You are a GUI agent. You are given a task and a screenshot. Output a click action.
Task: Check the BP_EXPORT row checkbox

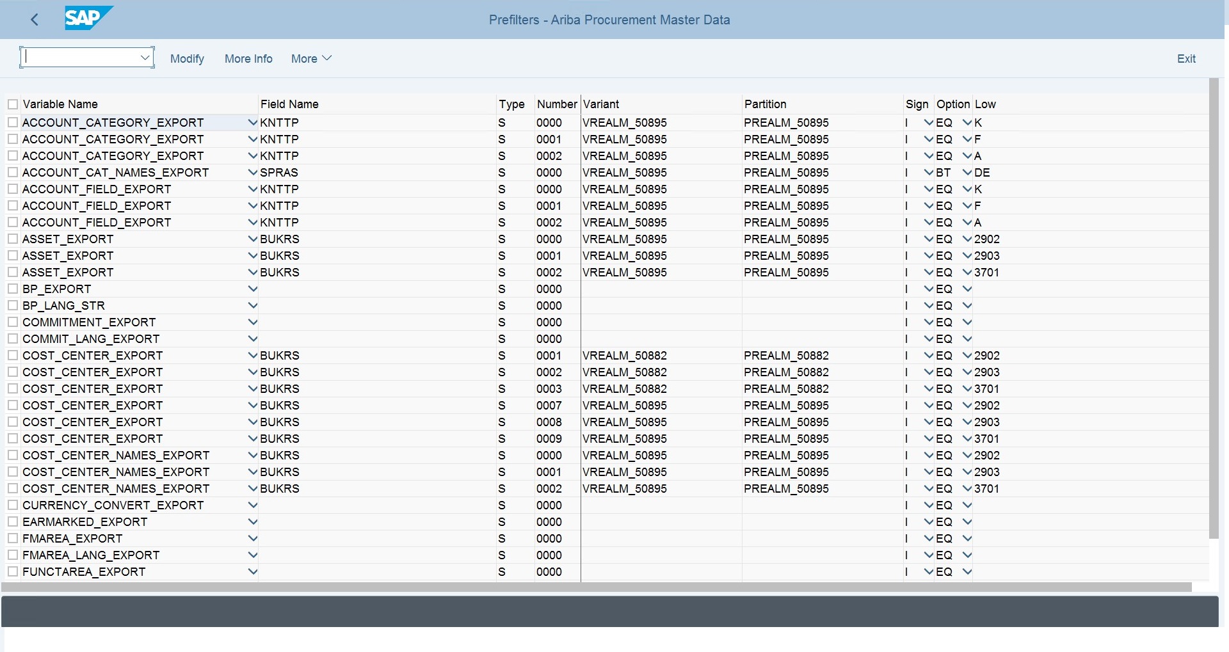tap(13, 289)
